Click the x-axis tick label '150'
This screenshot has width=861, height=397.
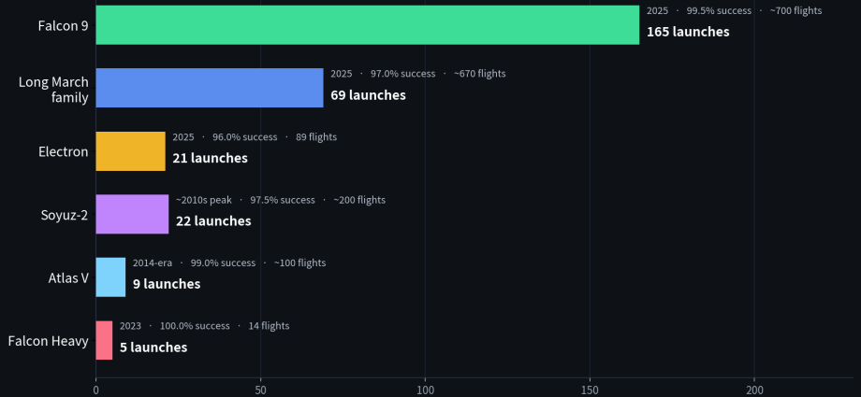coord(590,390)
